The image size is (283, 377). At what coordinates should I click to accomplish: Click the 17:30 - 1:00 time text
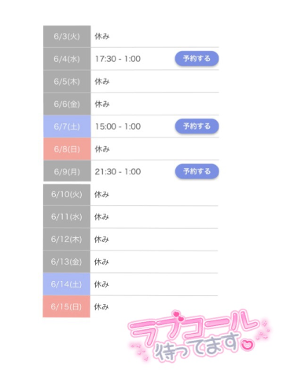[118, 59]
